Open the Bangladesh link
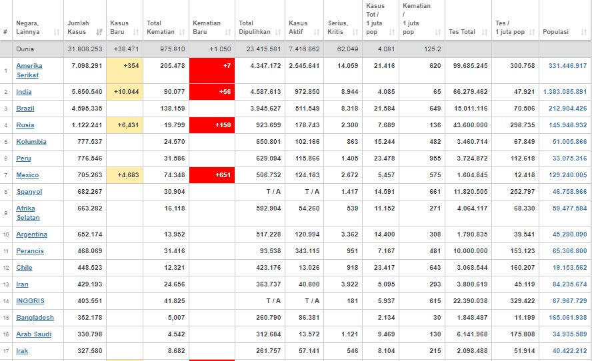 (35, 317)
